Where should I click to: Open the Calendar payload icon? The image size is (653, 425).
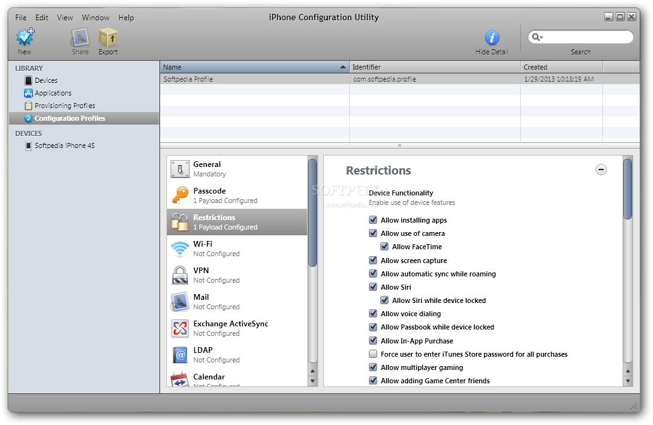click(x=180, y=379)
